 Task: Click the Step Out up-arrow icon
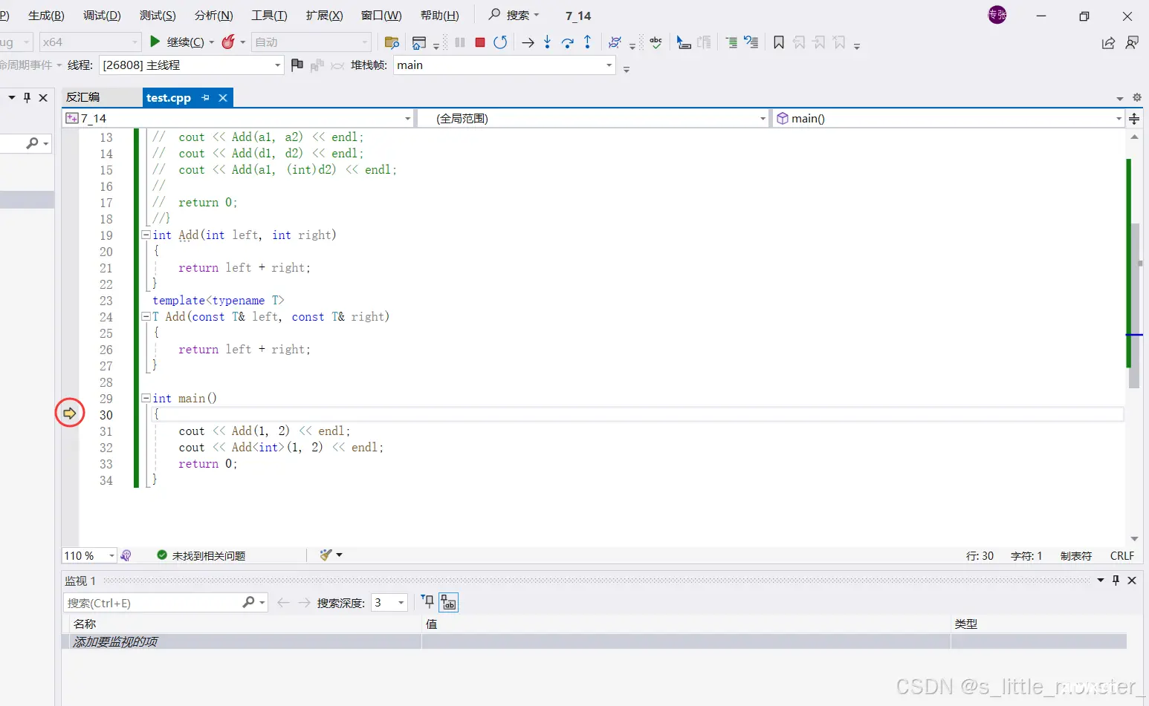(x=587, y=42)
